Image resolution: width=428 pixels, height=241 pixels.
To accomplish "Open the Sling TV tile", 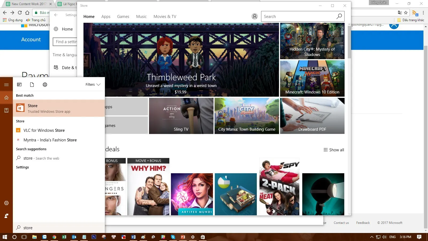I will click(181, 116).
